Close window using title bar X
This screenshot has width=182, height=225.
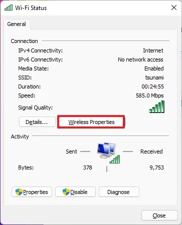pyautogui.click(x=174, y=7)
